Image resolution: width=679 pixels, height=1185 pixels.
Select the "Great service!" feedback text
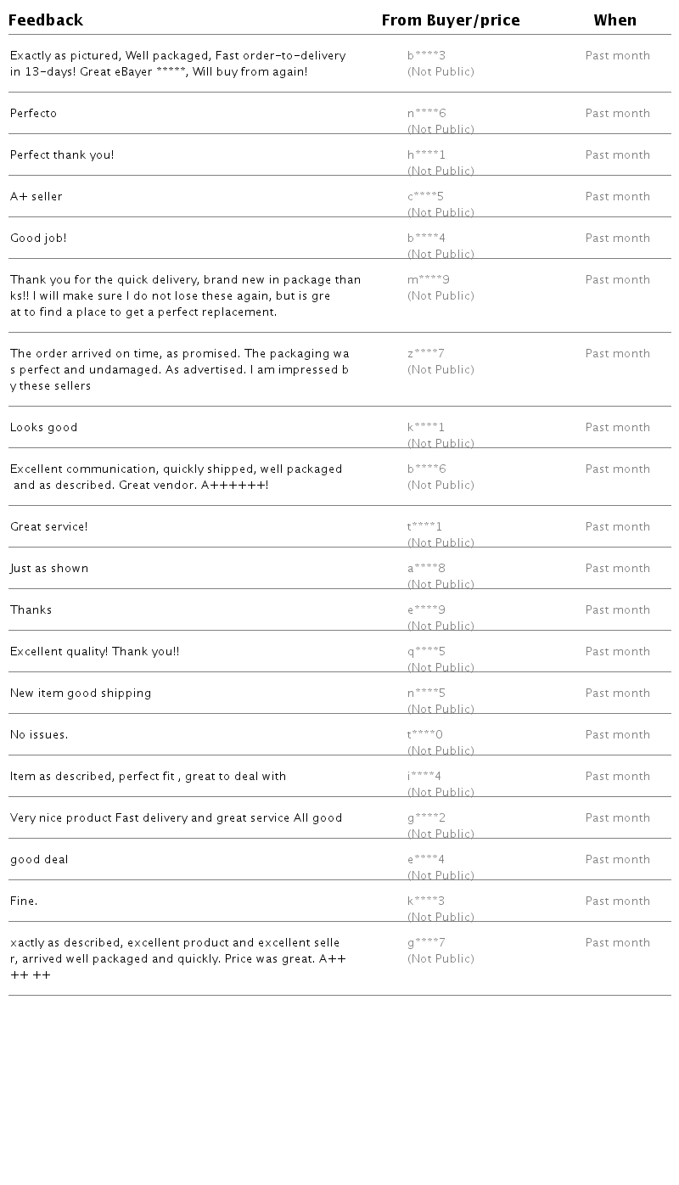(x=49, y=527)
